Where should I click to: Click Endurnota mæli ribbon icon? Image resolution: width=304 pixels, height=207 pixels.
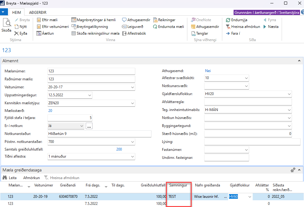pos(155,27)
